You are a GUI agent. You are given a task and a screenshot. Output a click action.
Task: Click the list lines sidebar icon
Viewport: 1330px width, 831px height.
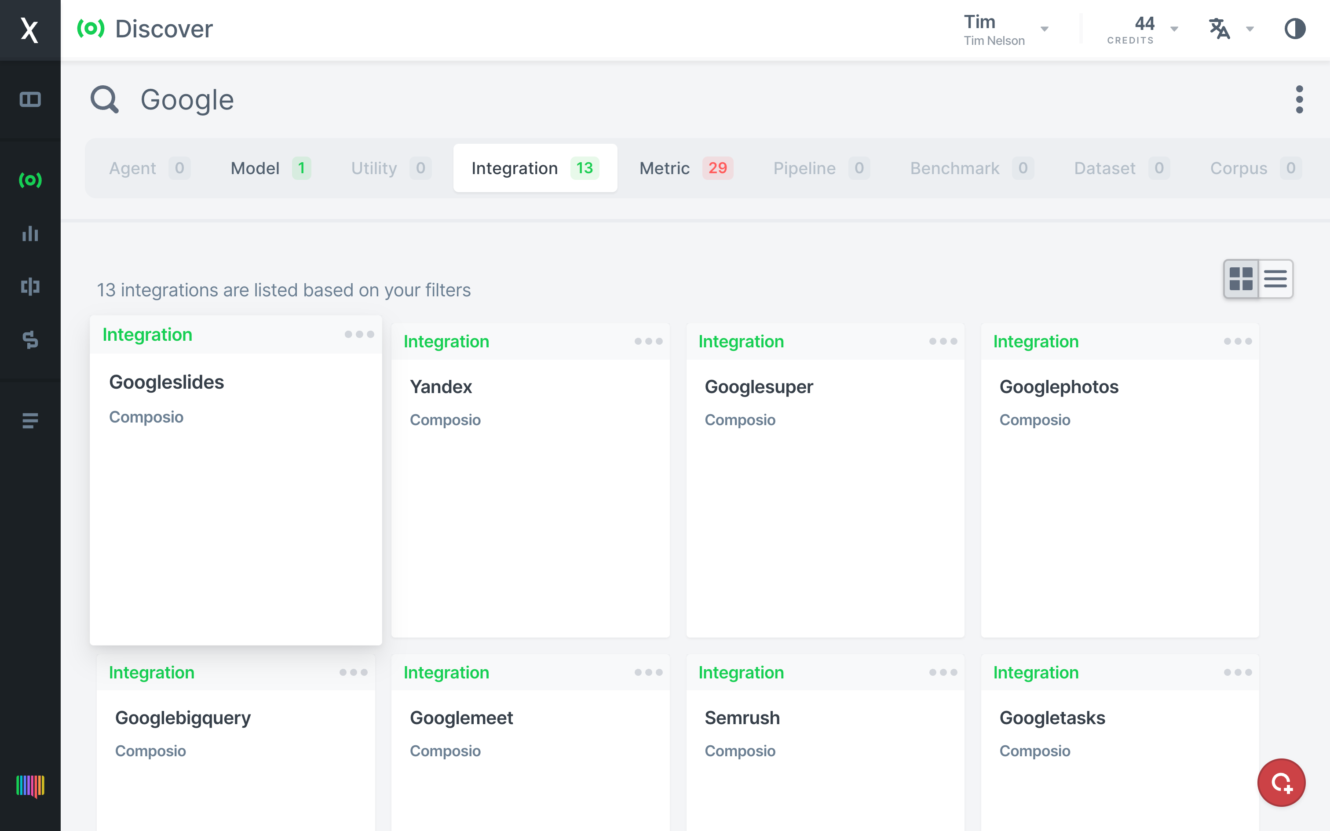tap(29, 420)
